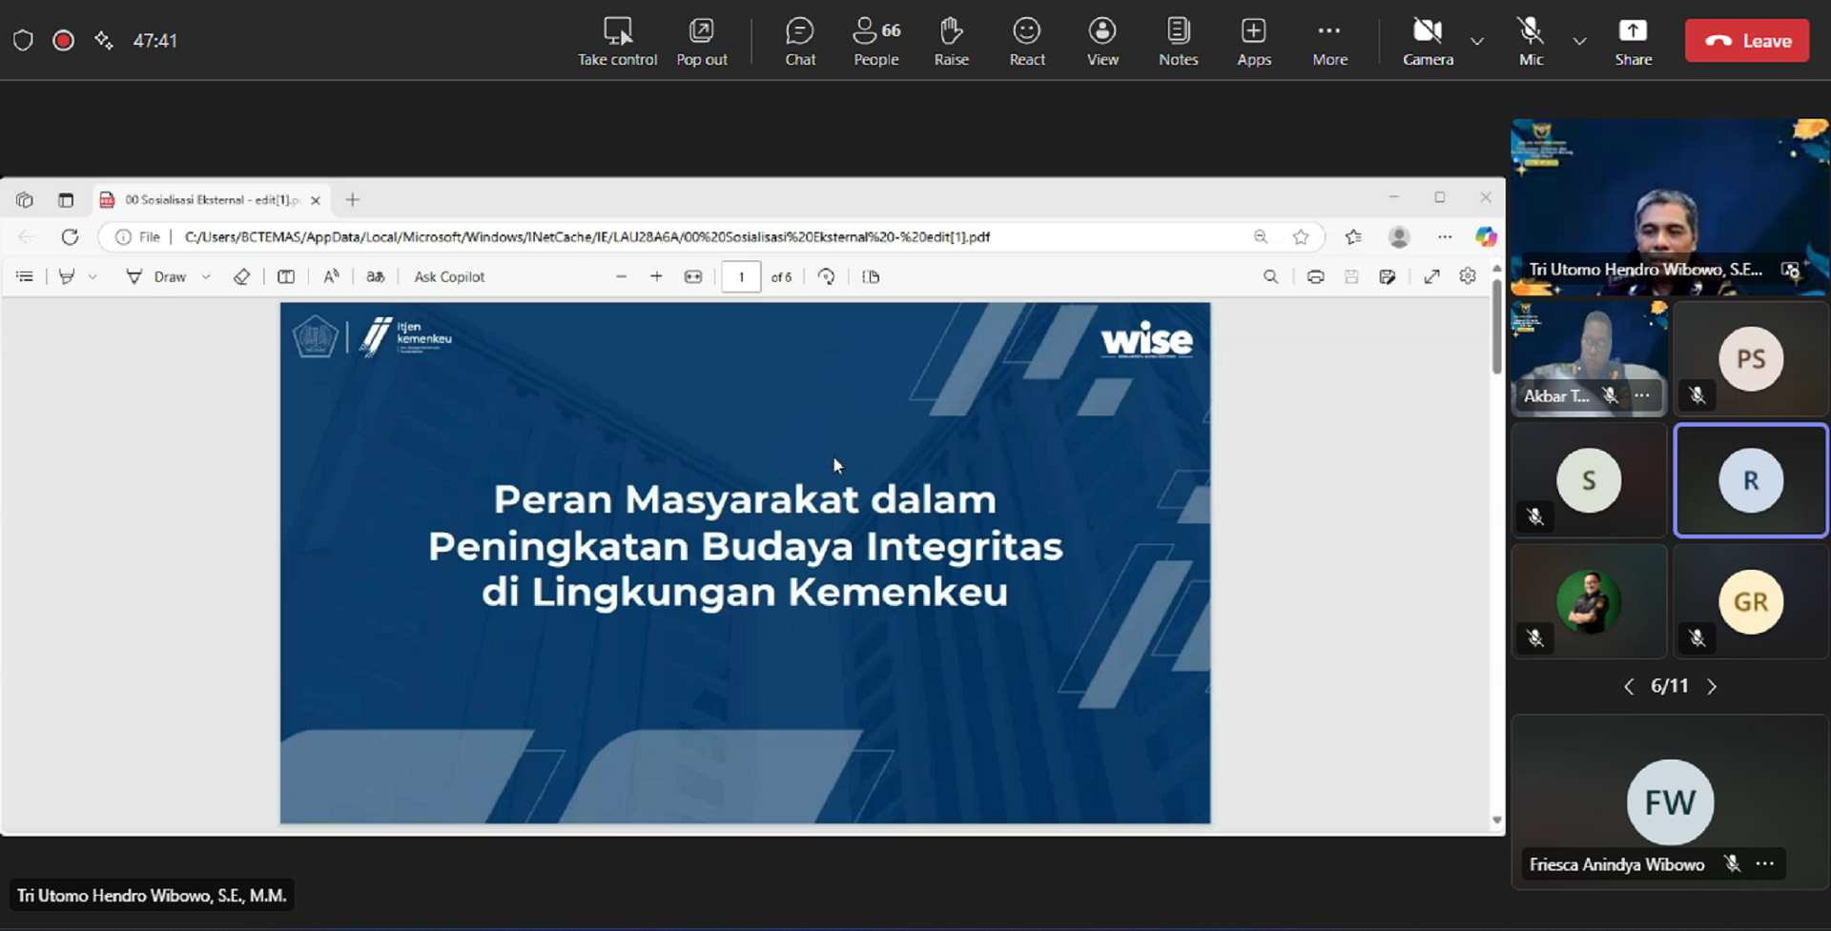Click Take control of shared screen
Image resolution: width=1831 pixels, height=931 pixels.
click(617, 41)
